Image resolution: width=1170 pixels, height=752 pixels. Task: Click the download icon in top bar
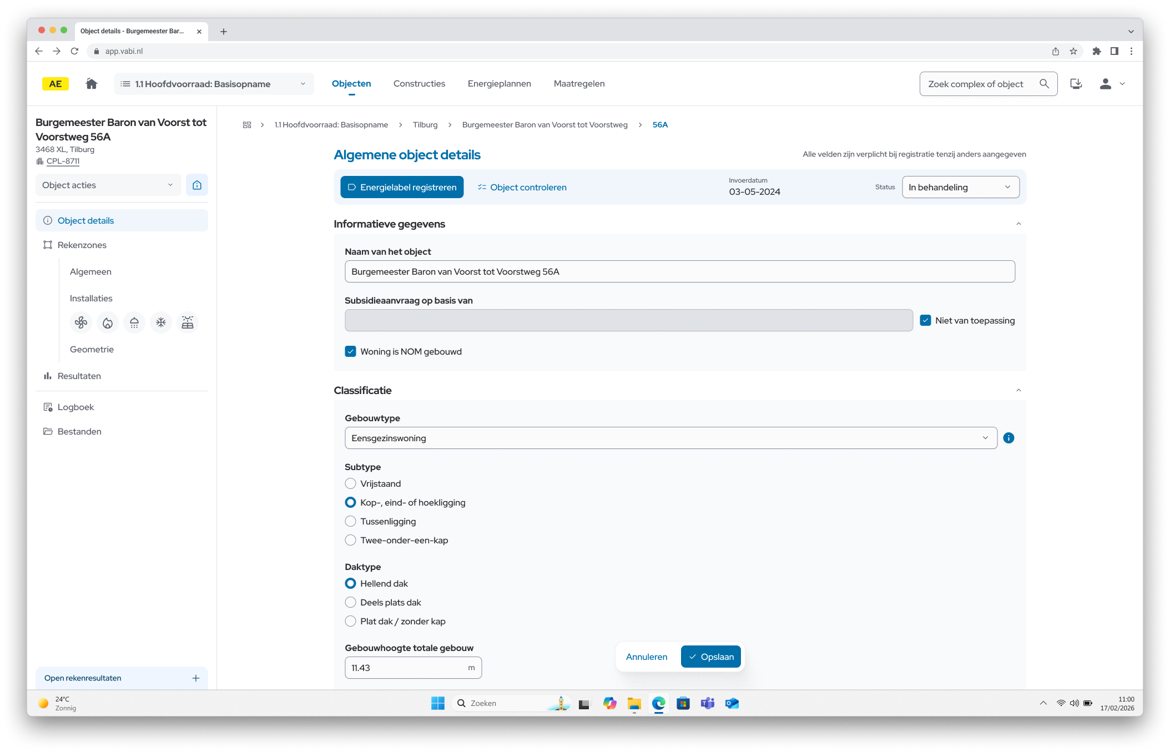tap(1076, 84)
